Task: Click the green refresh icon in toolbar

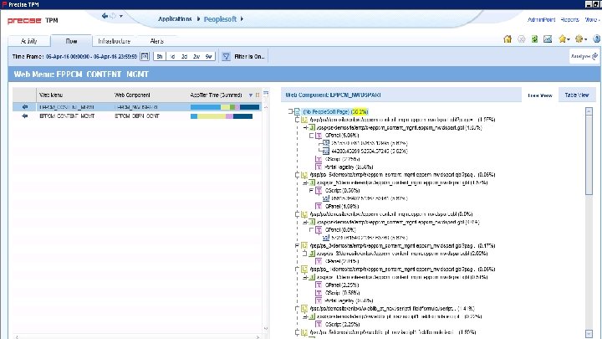Action: pyautogui.click(x=534, y=39)
